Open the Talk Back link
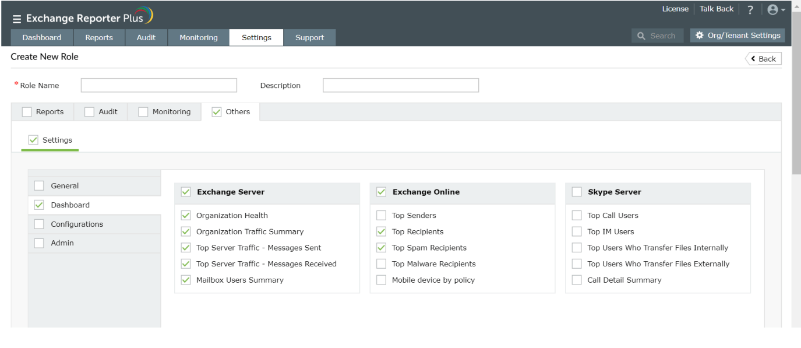This screenshot has width=801, height=348. point(717,9)
